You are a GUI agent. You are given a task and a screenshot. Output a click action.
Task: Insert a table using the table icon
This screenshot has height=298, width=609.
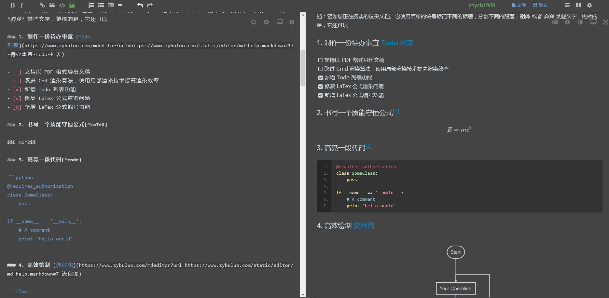111,5
